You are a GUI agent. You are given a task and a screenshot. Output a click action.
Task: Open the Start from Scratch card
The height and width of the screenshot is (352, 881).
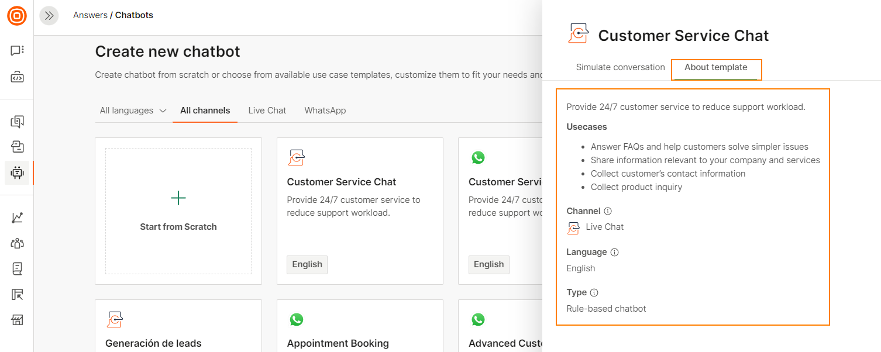pos(178,210)
